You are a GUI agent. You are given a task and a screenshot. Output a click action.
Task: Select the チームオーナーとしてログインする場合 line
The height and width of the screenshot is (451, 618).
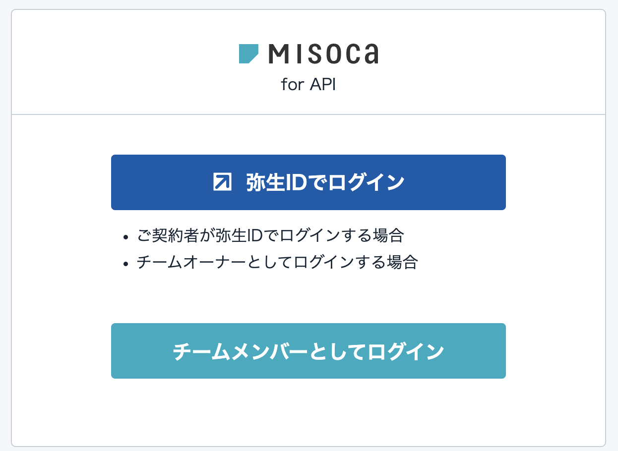coord(277,262)
